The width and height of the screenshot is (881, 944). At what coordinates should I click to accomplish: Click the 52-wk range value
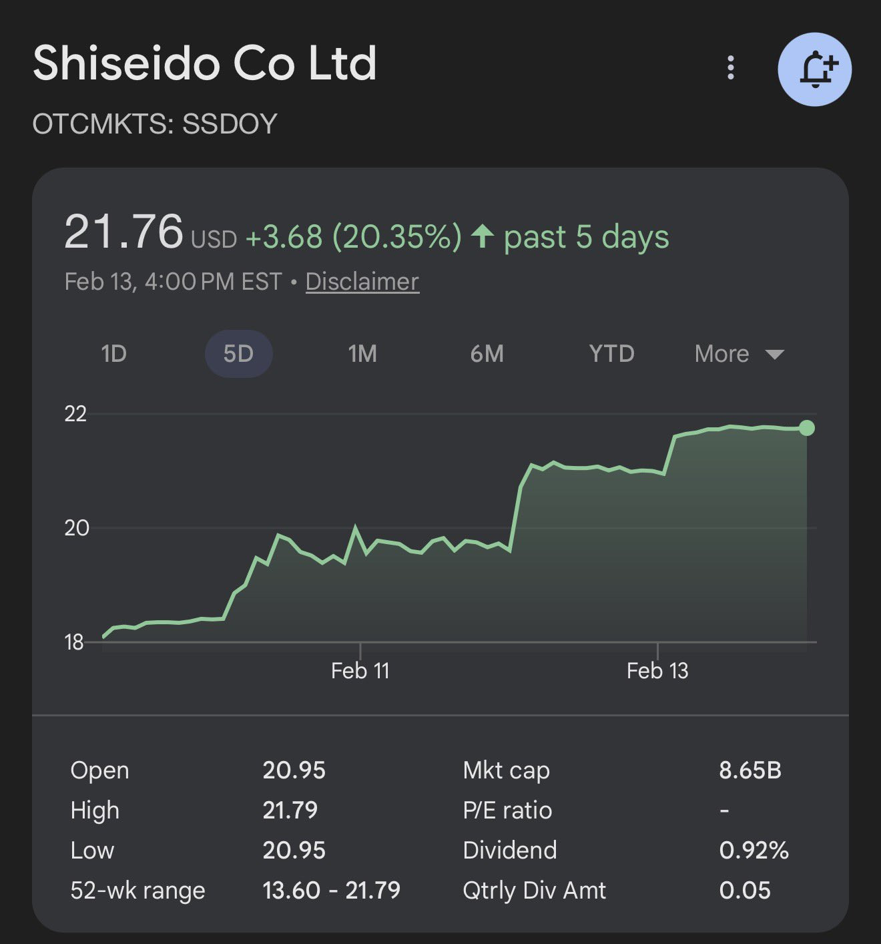pos(331,890)
